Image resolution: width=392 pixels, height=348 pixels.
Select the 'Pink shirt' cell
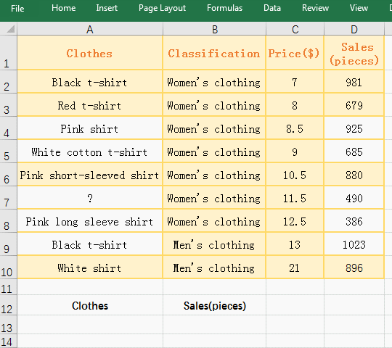pos(90,128)
